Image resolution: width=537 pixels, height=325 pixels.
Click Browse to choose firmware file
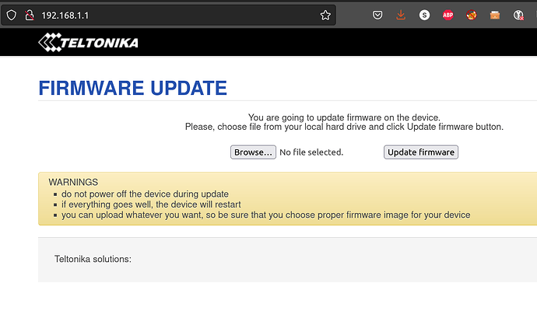pyautogui.click(x=253, y=152)
